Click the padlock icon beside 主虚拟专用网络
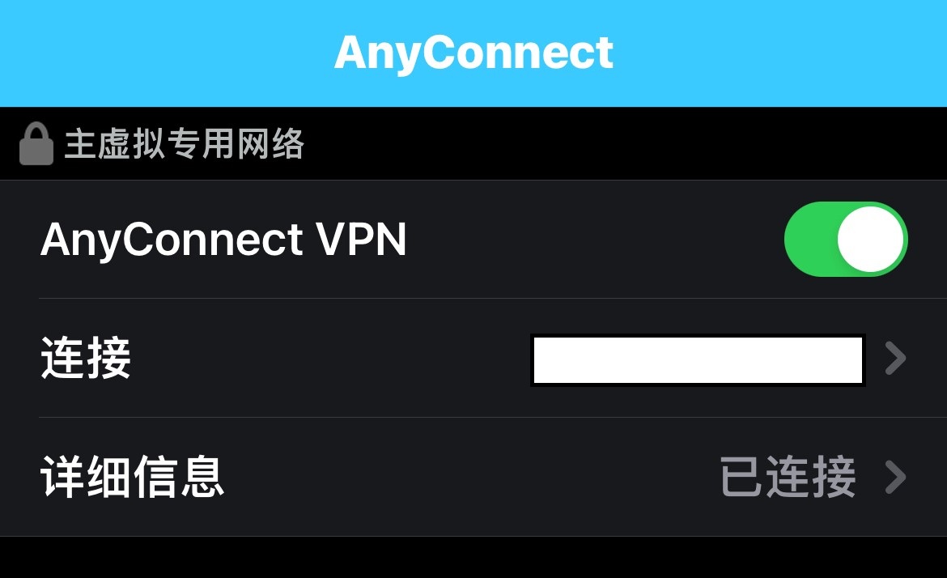Viewport: 947px width, 578px height. pyautogui.click(x=36, y=144)
